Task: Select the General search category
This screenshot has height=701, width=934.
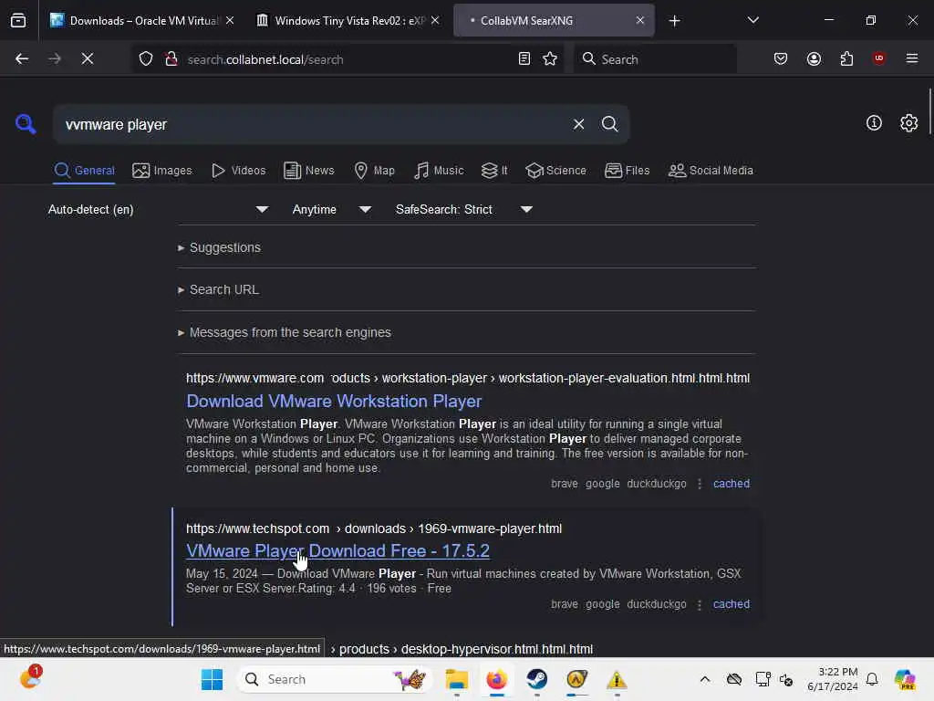Action: click(84, 171)
